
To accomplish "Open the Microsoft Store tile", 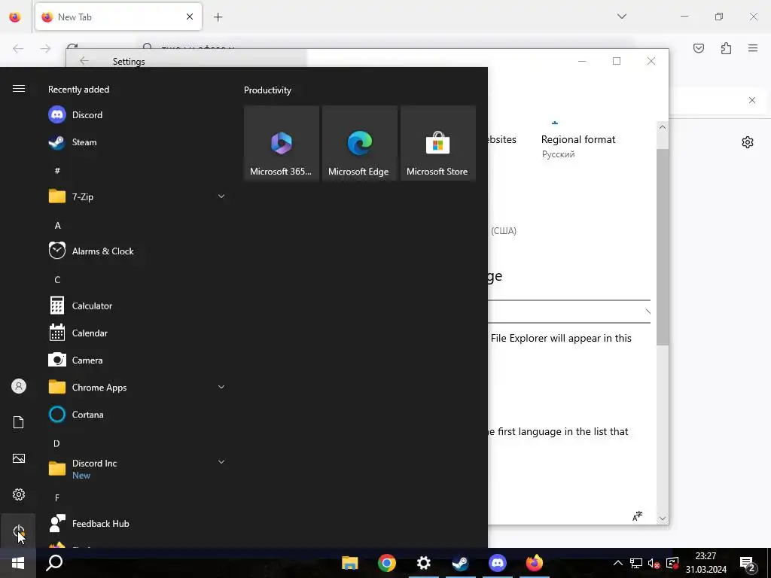I will point(438,143).
